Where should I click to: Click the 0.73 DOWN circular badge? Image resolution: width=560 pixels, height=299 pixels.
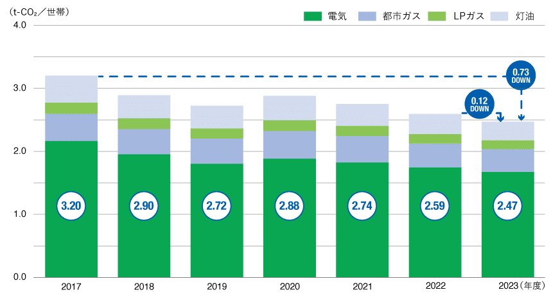(521, 76)
